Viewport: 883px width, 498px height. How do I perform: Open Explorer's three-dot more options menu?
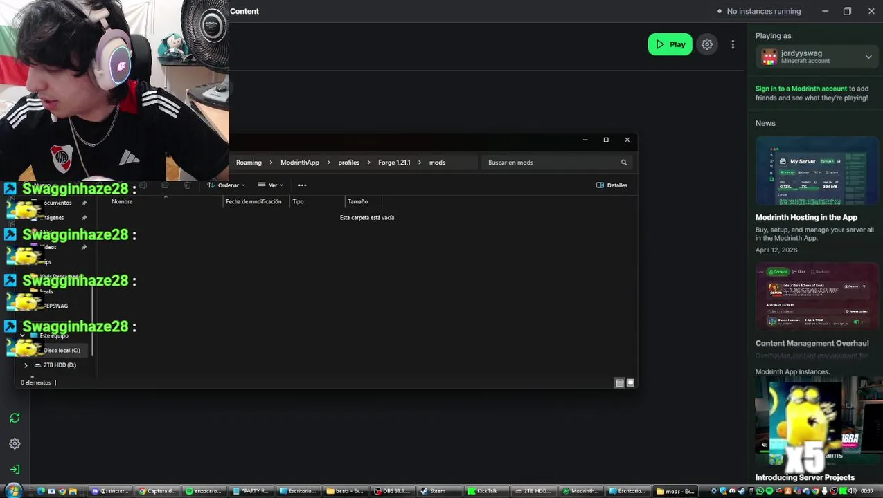click(x=302, y=185)
